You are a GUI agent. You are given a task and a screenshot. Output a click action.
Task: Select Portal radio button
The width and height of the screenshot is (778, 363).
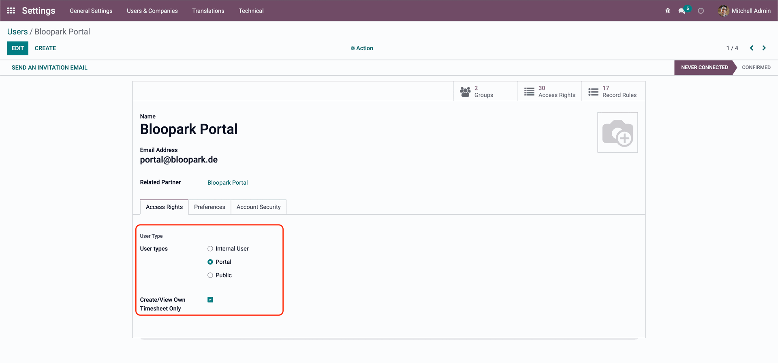pos(210,262)
